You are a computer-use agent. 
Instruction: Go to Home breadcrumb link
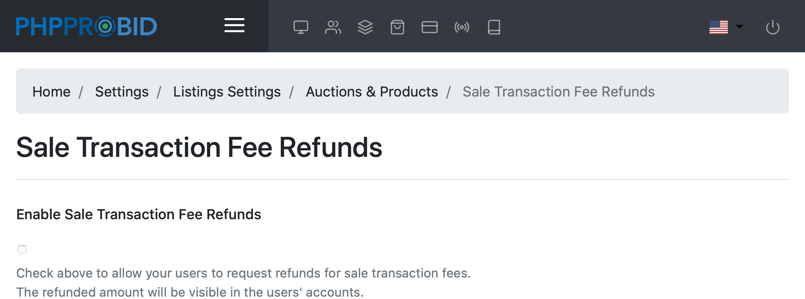tap(51, 92)
